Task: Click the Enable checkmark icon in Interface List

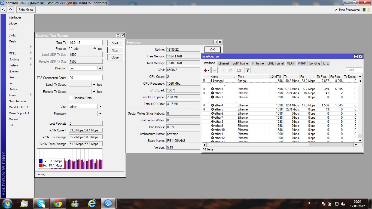Action: [x=223, y=70]
